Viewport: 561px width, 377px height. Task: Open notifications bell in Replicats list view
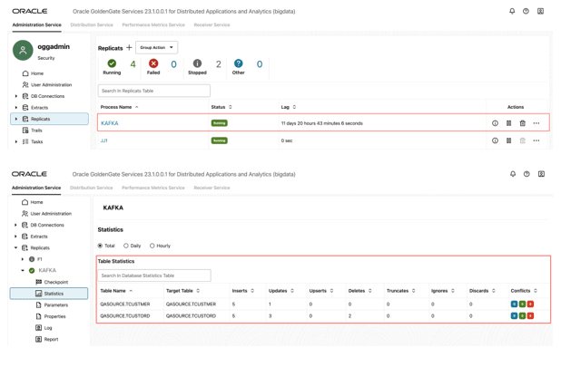[x=512, y=11]
